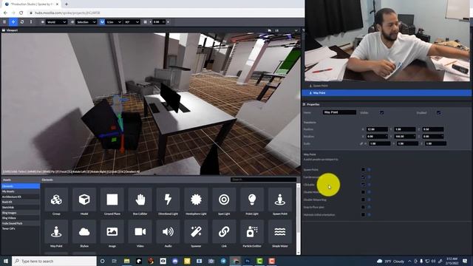Toggle the snapping magnet icon
The image size is (473, 266).
click(102, 22)
